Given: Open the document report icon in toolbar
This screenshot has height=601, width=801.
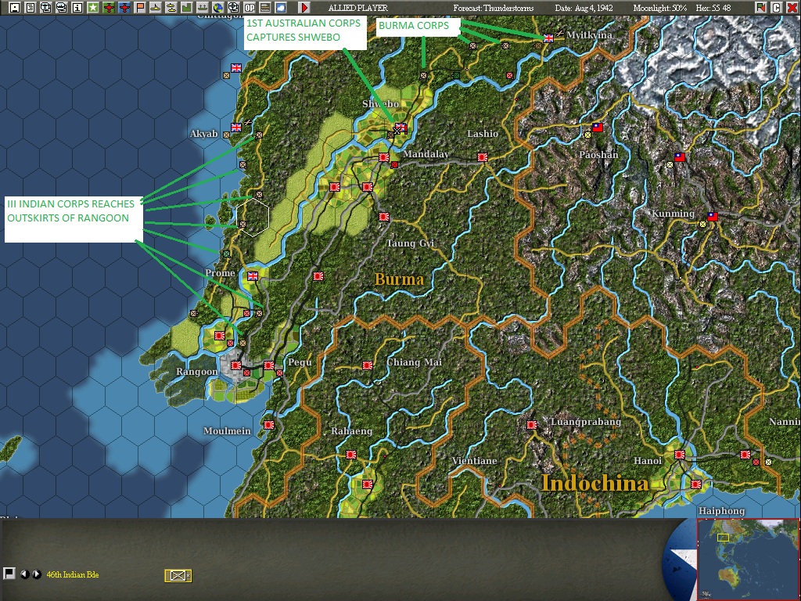Looking at the screenshot, I should (x=31, y=7).
